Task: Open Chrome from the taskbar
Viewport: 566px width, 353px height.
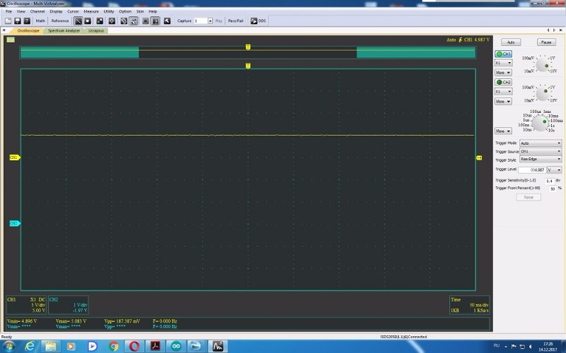Action: point(113,346)
